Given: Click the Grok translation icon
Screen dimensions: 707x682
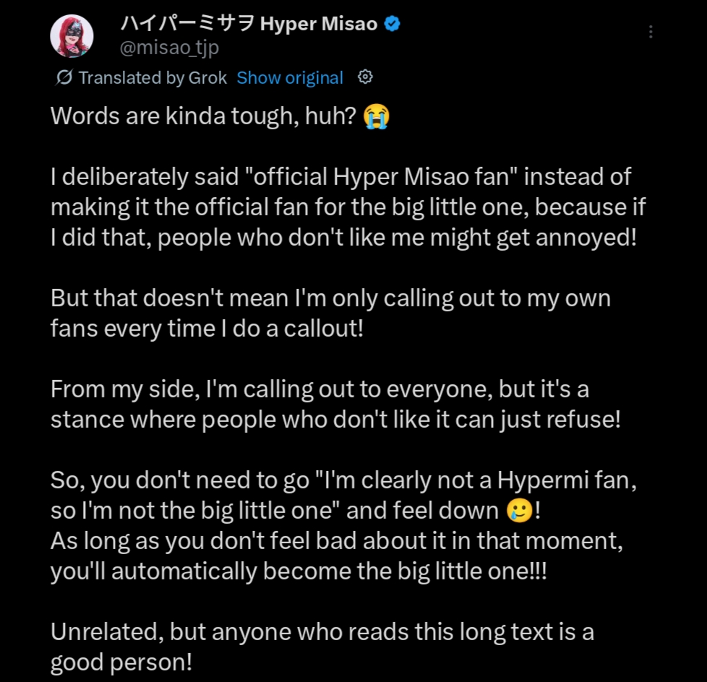Looking at the screenshot, I should point(64,77).
